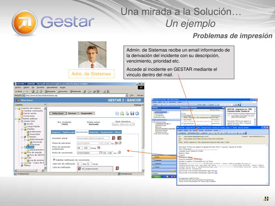275x206 pixels.
Task: Click second aquí link for external access
Action: pyautogui.click(x=216, y=173)
